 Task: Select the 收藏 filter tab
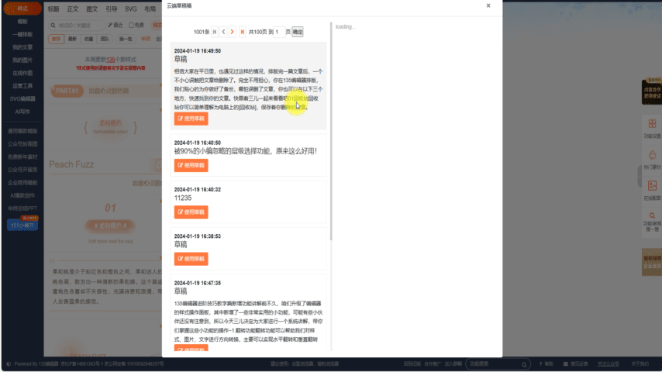[88, 39]
